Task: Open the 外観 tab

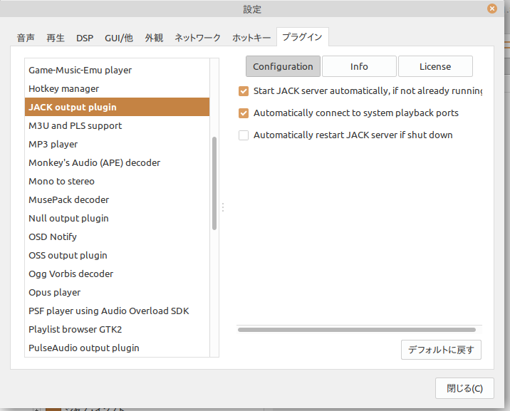Action: (154, 38)
